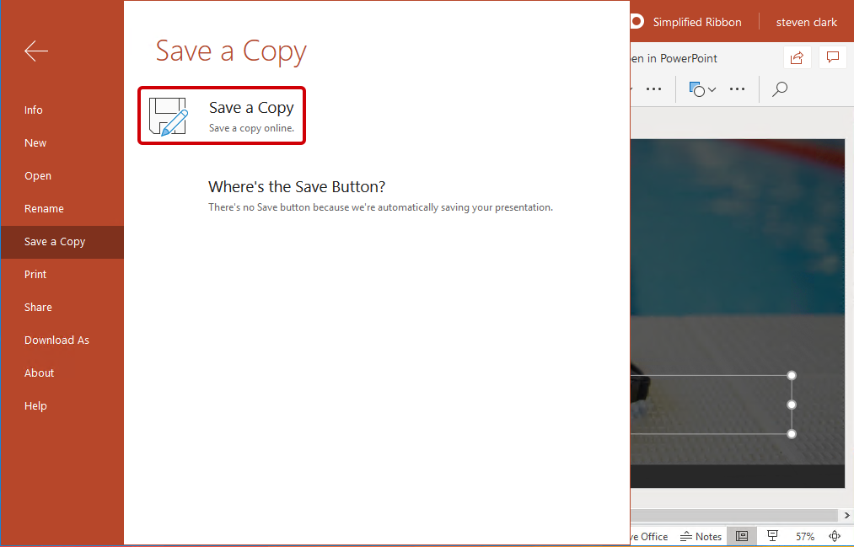Click the steven clark account name
Image resolution: width=854 pixels, height=547 pixels.
tap(806, 22)
